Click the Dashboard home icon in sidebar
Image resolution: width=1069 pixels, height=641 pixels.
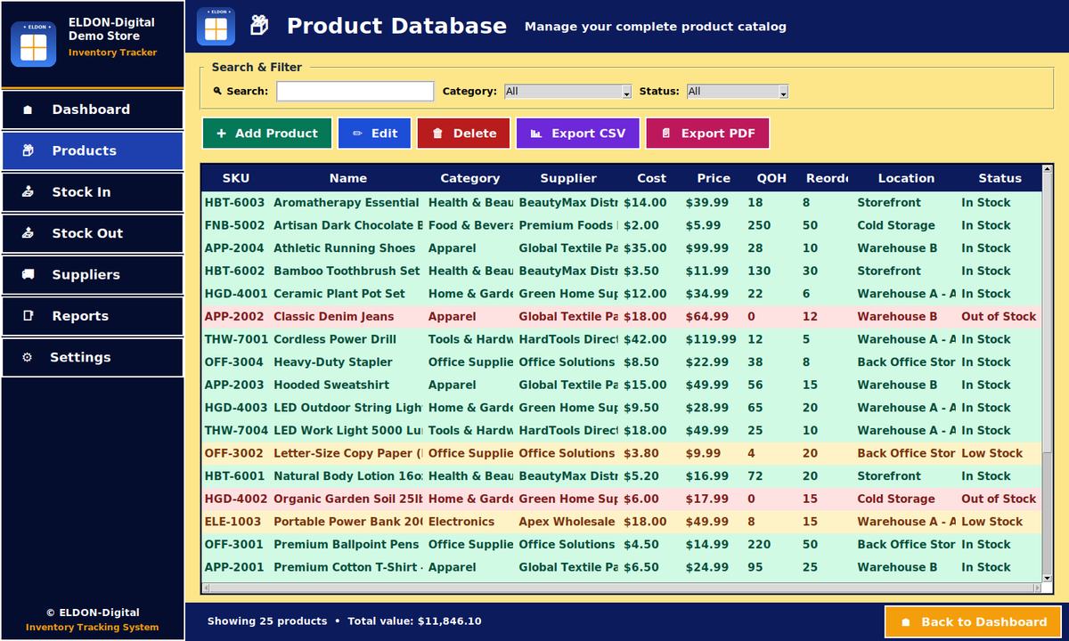click(28, 110)
